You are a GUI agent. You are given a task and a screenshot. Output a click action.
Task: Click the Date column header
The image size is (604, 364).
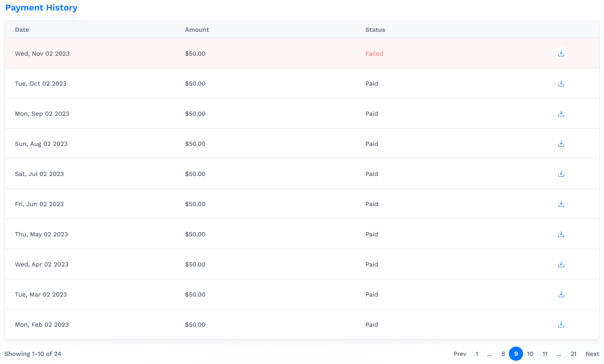click(x=22, y=30)
